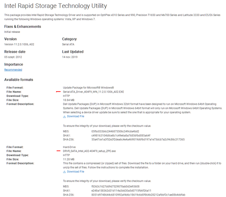Click Download File for the Update Package format
Viewport: 226px width, 197px height.
point(76,116)
